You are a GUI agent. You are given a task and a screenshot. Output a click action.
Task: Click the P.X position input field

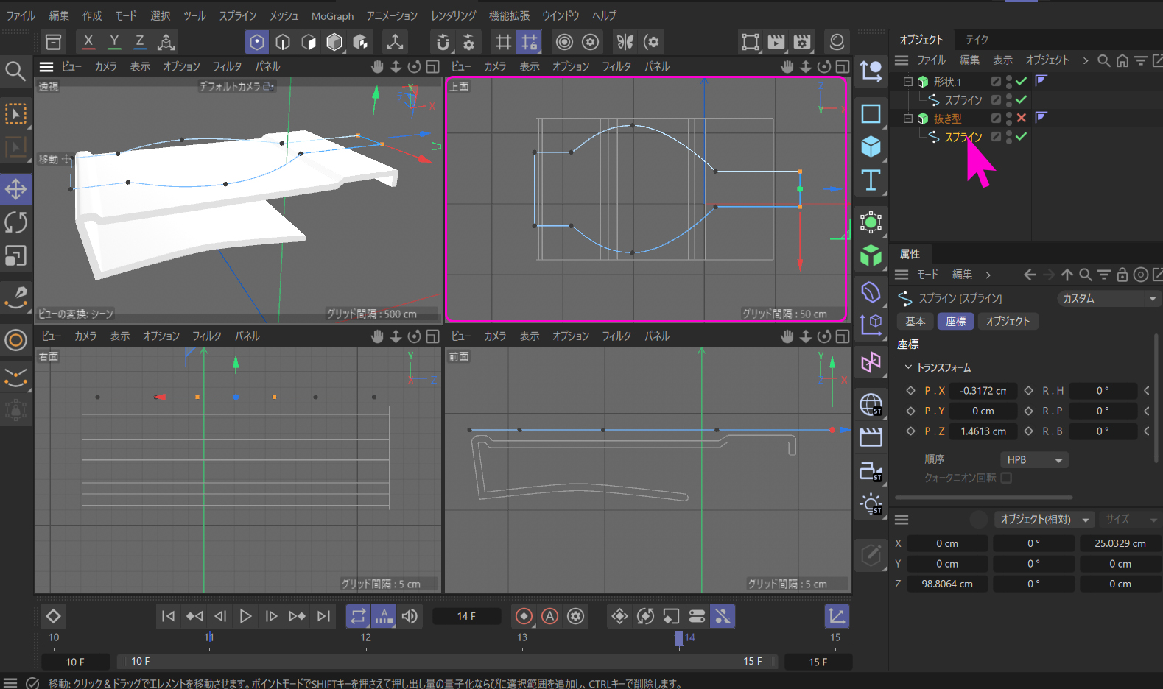click(983, 391)
